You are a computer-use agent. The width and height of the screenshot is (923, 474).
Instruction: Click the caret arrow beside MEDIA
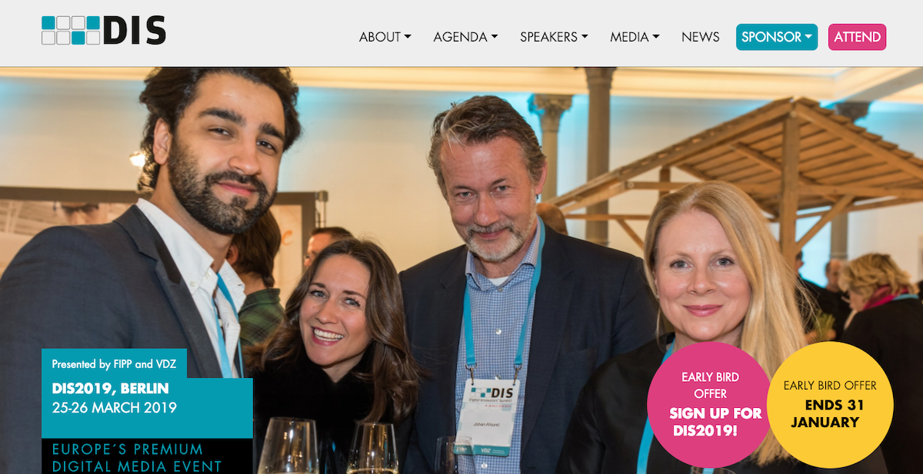[656, 37]
